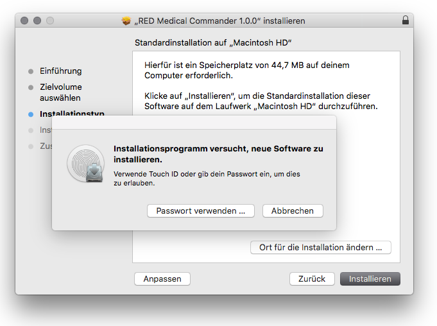Click the lock icon in the title bar
The width and height of the screenshot is (437, 326).
pos(405,21)
